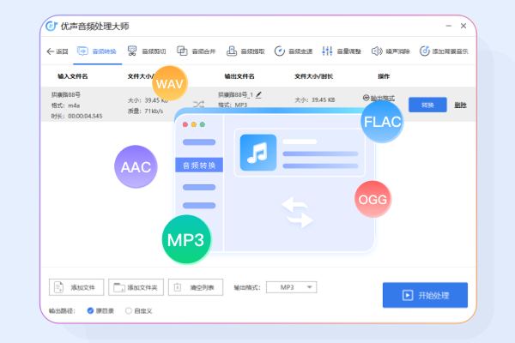The height and width of the screenshot is (343, 515).
Task: Switch to the 音频转换 tab
Action: tap(99, 51)
